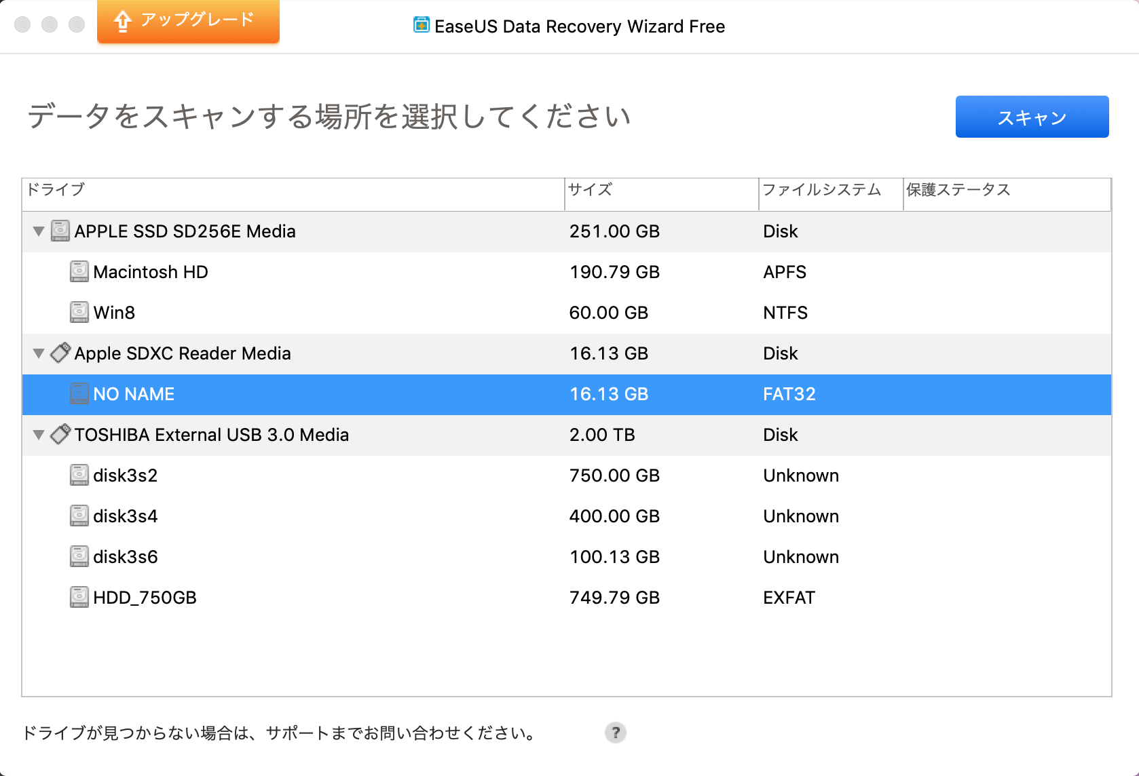This screenshot has height=776, width=1139.
Task: Select the APPLE SSD SD256E Media label
Action: click(185, 231)
